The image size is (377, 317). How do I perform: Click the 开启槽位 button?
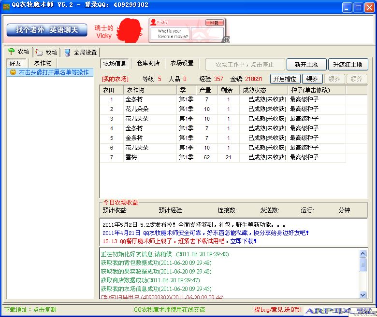point(285,79)
